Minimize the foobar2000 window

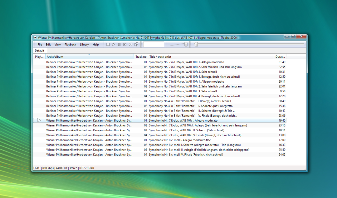coord(287,36)
